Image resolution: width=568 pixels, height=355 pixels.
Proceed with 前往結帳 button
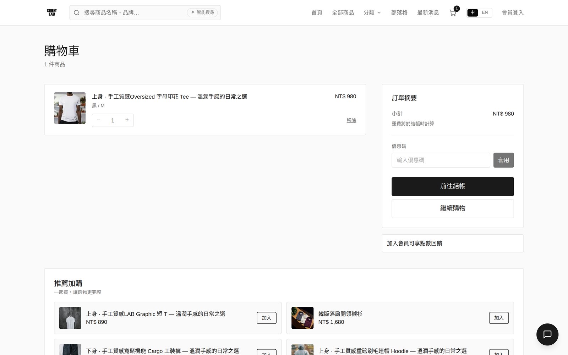453,186
